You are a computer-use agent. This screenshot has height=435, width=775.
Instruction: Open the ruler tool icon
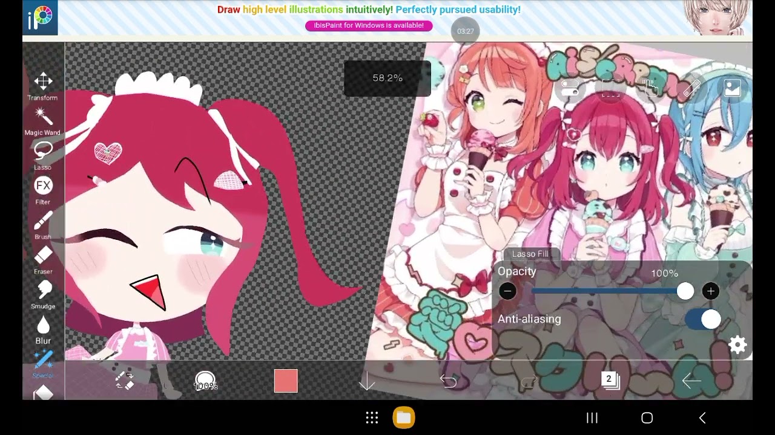click(692, 88)
